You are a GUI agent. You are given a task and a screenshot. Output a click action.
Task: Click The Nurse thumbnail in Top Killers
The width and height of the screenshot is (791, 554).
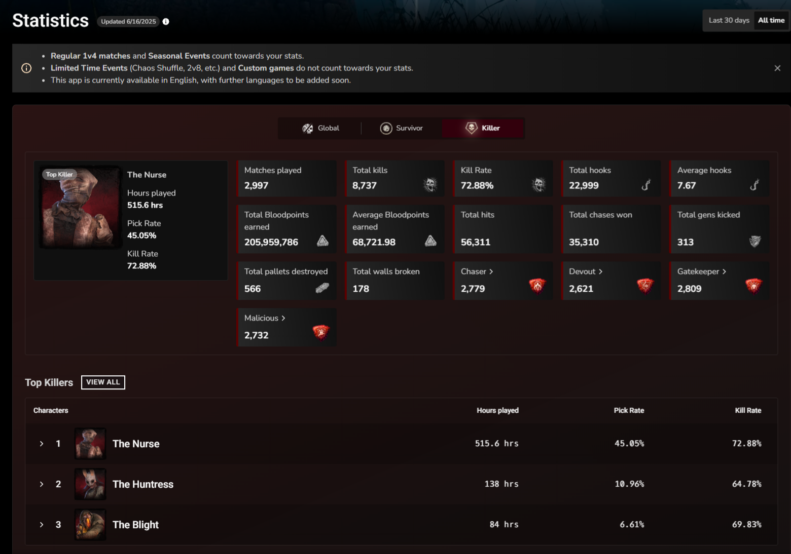coord(90,444)
